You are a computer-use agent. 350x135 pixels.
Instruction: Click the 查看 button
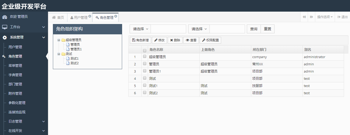pyautogui.click(x=191, y=40)
